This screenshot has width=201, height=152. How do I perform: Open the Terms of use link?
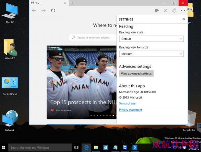tap(127, 104)
